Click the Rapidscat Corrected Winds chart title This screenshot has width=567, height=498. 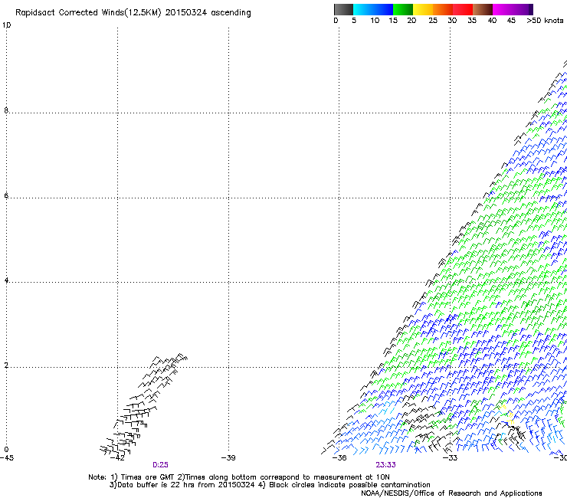click(x=133, y=13)
